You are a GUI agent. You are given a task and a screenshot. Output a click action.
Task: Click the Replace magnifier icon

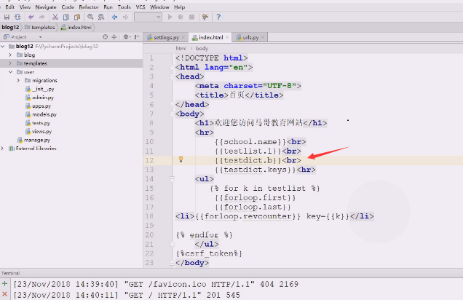pos(101,17)
